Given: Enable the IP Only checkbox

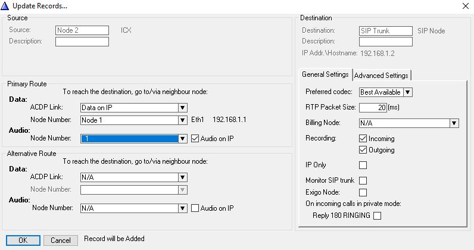Looking at the screenshot, I should 363,165.
